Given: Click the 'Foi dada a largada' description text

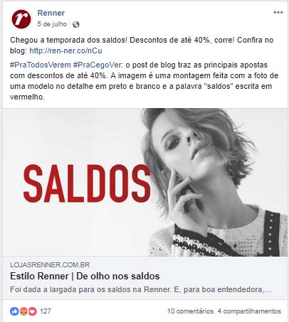Looking at the screenshot, I should (x=141, y=289).
